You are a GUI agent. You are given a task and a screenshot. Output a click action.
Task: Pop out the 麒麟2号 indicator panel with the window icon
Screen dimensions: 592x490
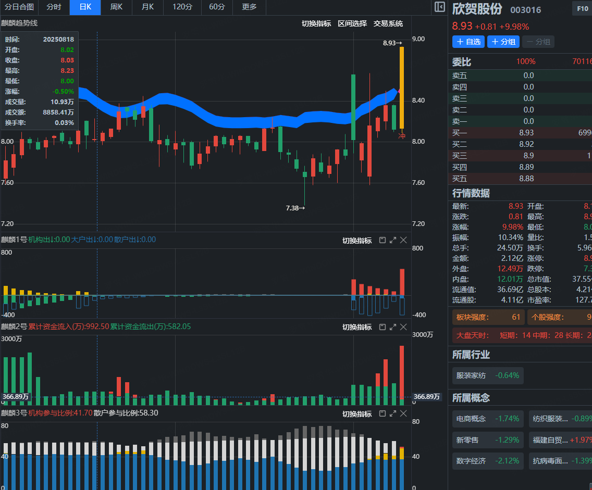(x=382, y=327)
